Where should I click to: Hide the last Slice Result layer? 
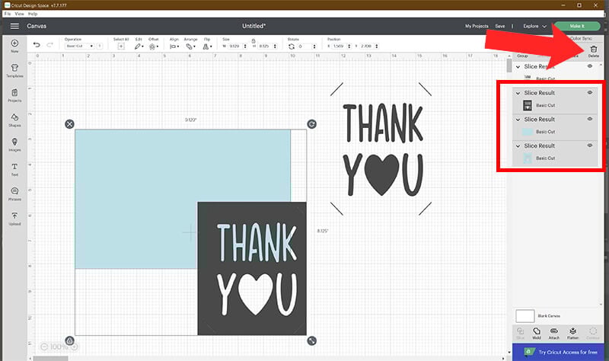click(589, 145)
